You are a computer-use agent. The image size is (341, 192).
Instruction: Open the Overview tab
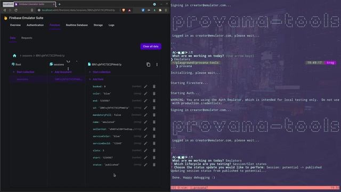15,25
